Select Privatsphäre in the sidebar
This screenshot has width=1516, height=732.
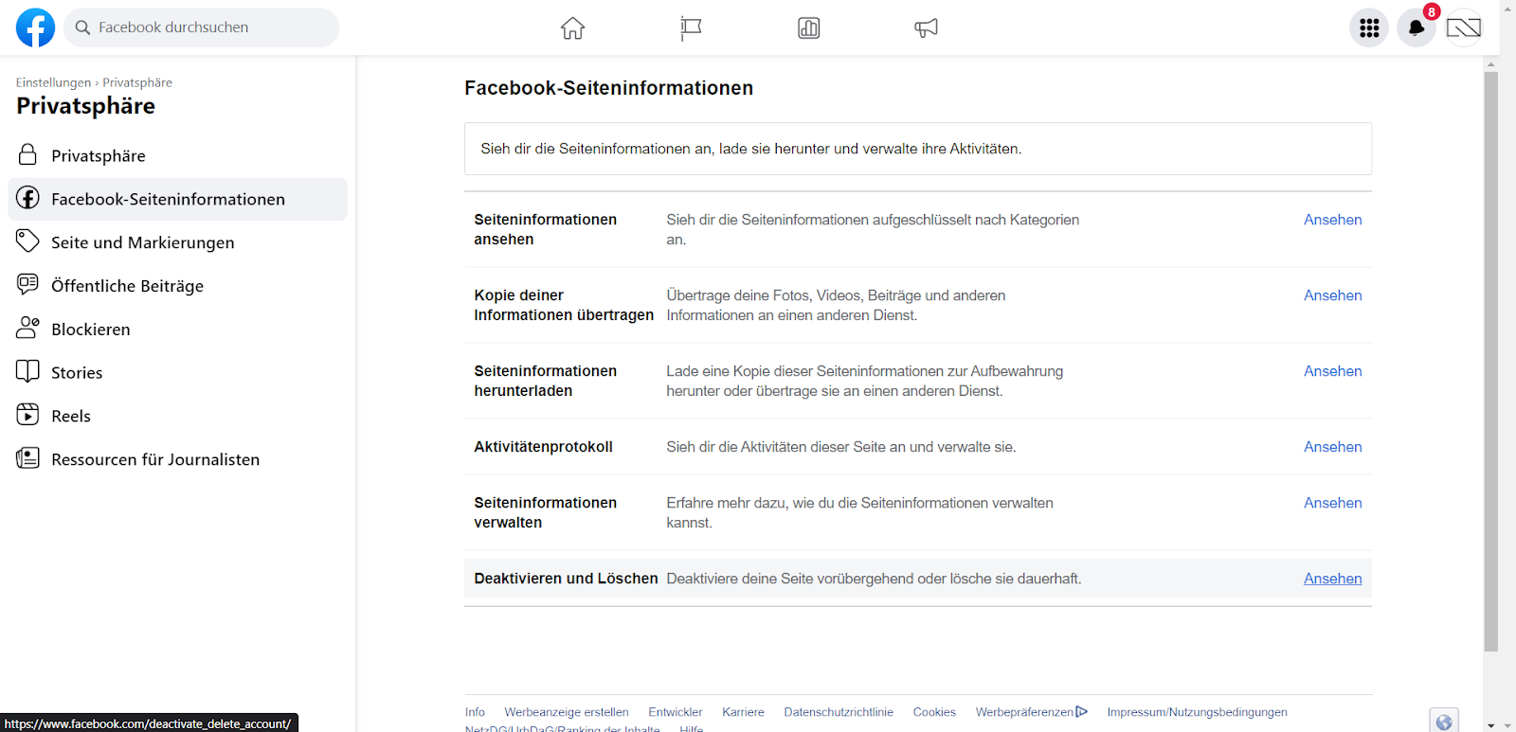(x=178, y=155)
